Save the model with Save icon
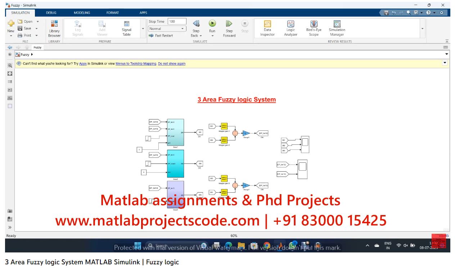The height and width of the screenshot is (269, 455). (20, 28)
